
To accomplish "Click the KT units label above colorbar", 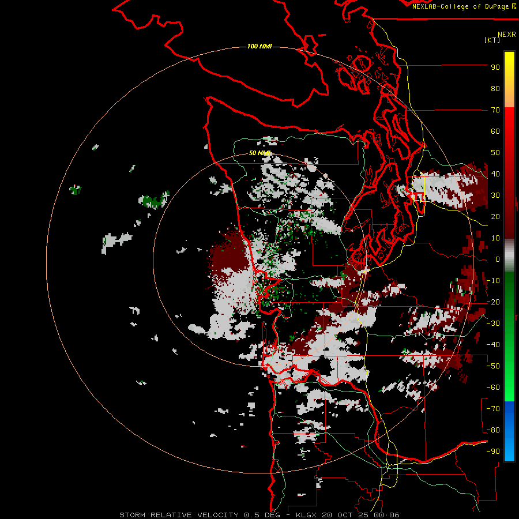I will [492, 40].
